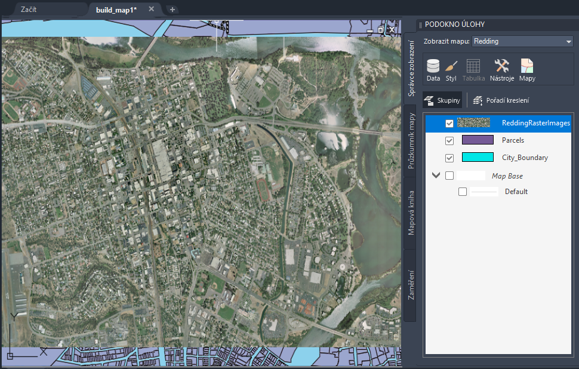This screenshot has width=579, height=369.
Task: Enable the Default layer checkbox
Action: coord(463,192)
